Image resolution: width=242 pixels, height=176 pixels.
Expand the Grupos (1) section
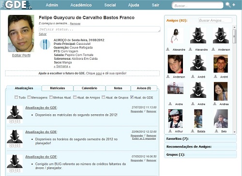pyautogui.click(x=200, y=154)
